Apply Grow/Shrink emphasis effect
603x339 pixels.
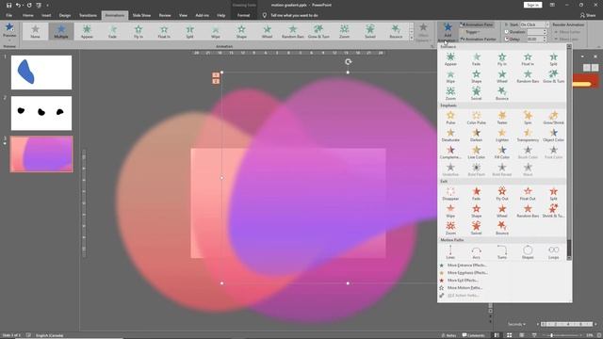[553, 118]
